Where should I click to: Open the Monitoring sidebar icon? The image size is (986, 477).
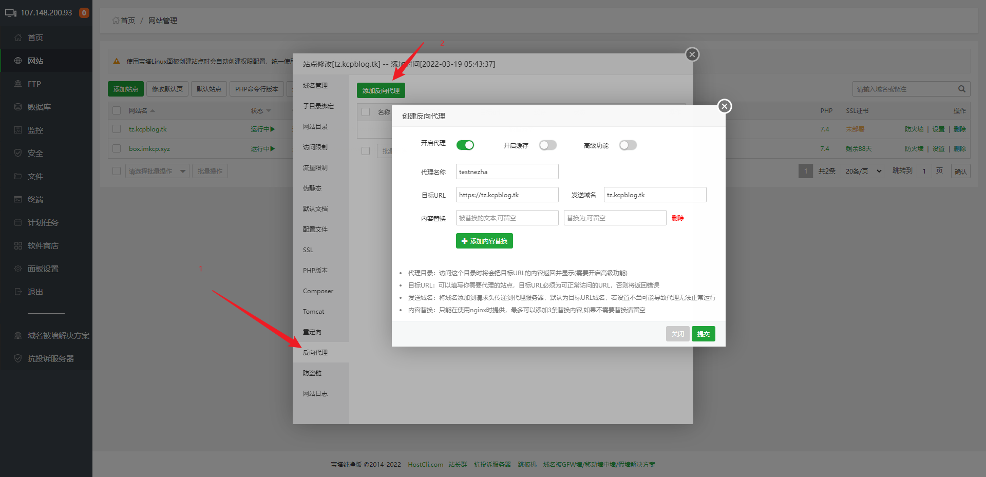(18, 130)
